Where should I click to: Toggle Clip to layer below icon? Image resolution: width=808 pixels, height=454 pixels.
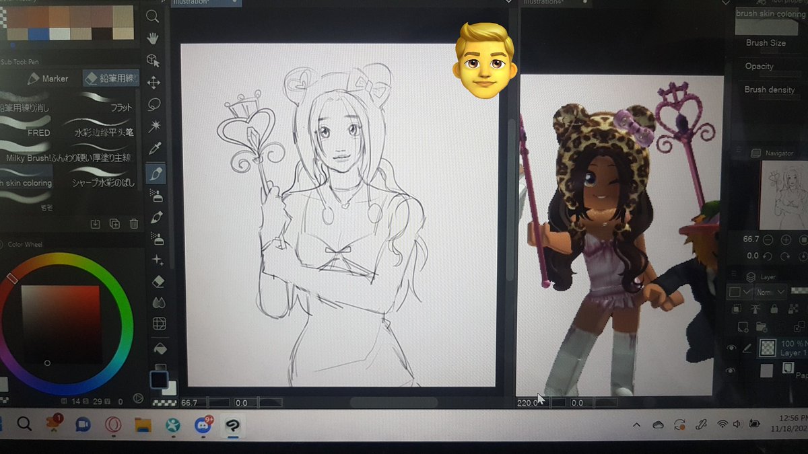pos(737,309)
